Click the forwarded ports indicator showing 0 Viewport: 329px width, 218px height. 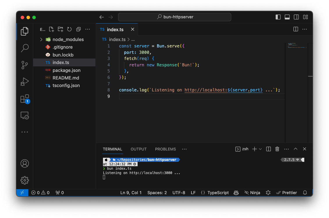click(60, 193)
